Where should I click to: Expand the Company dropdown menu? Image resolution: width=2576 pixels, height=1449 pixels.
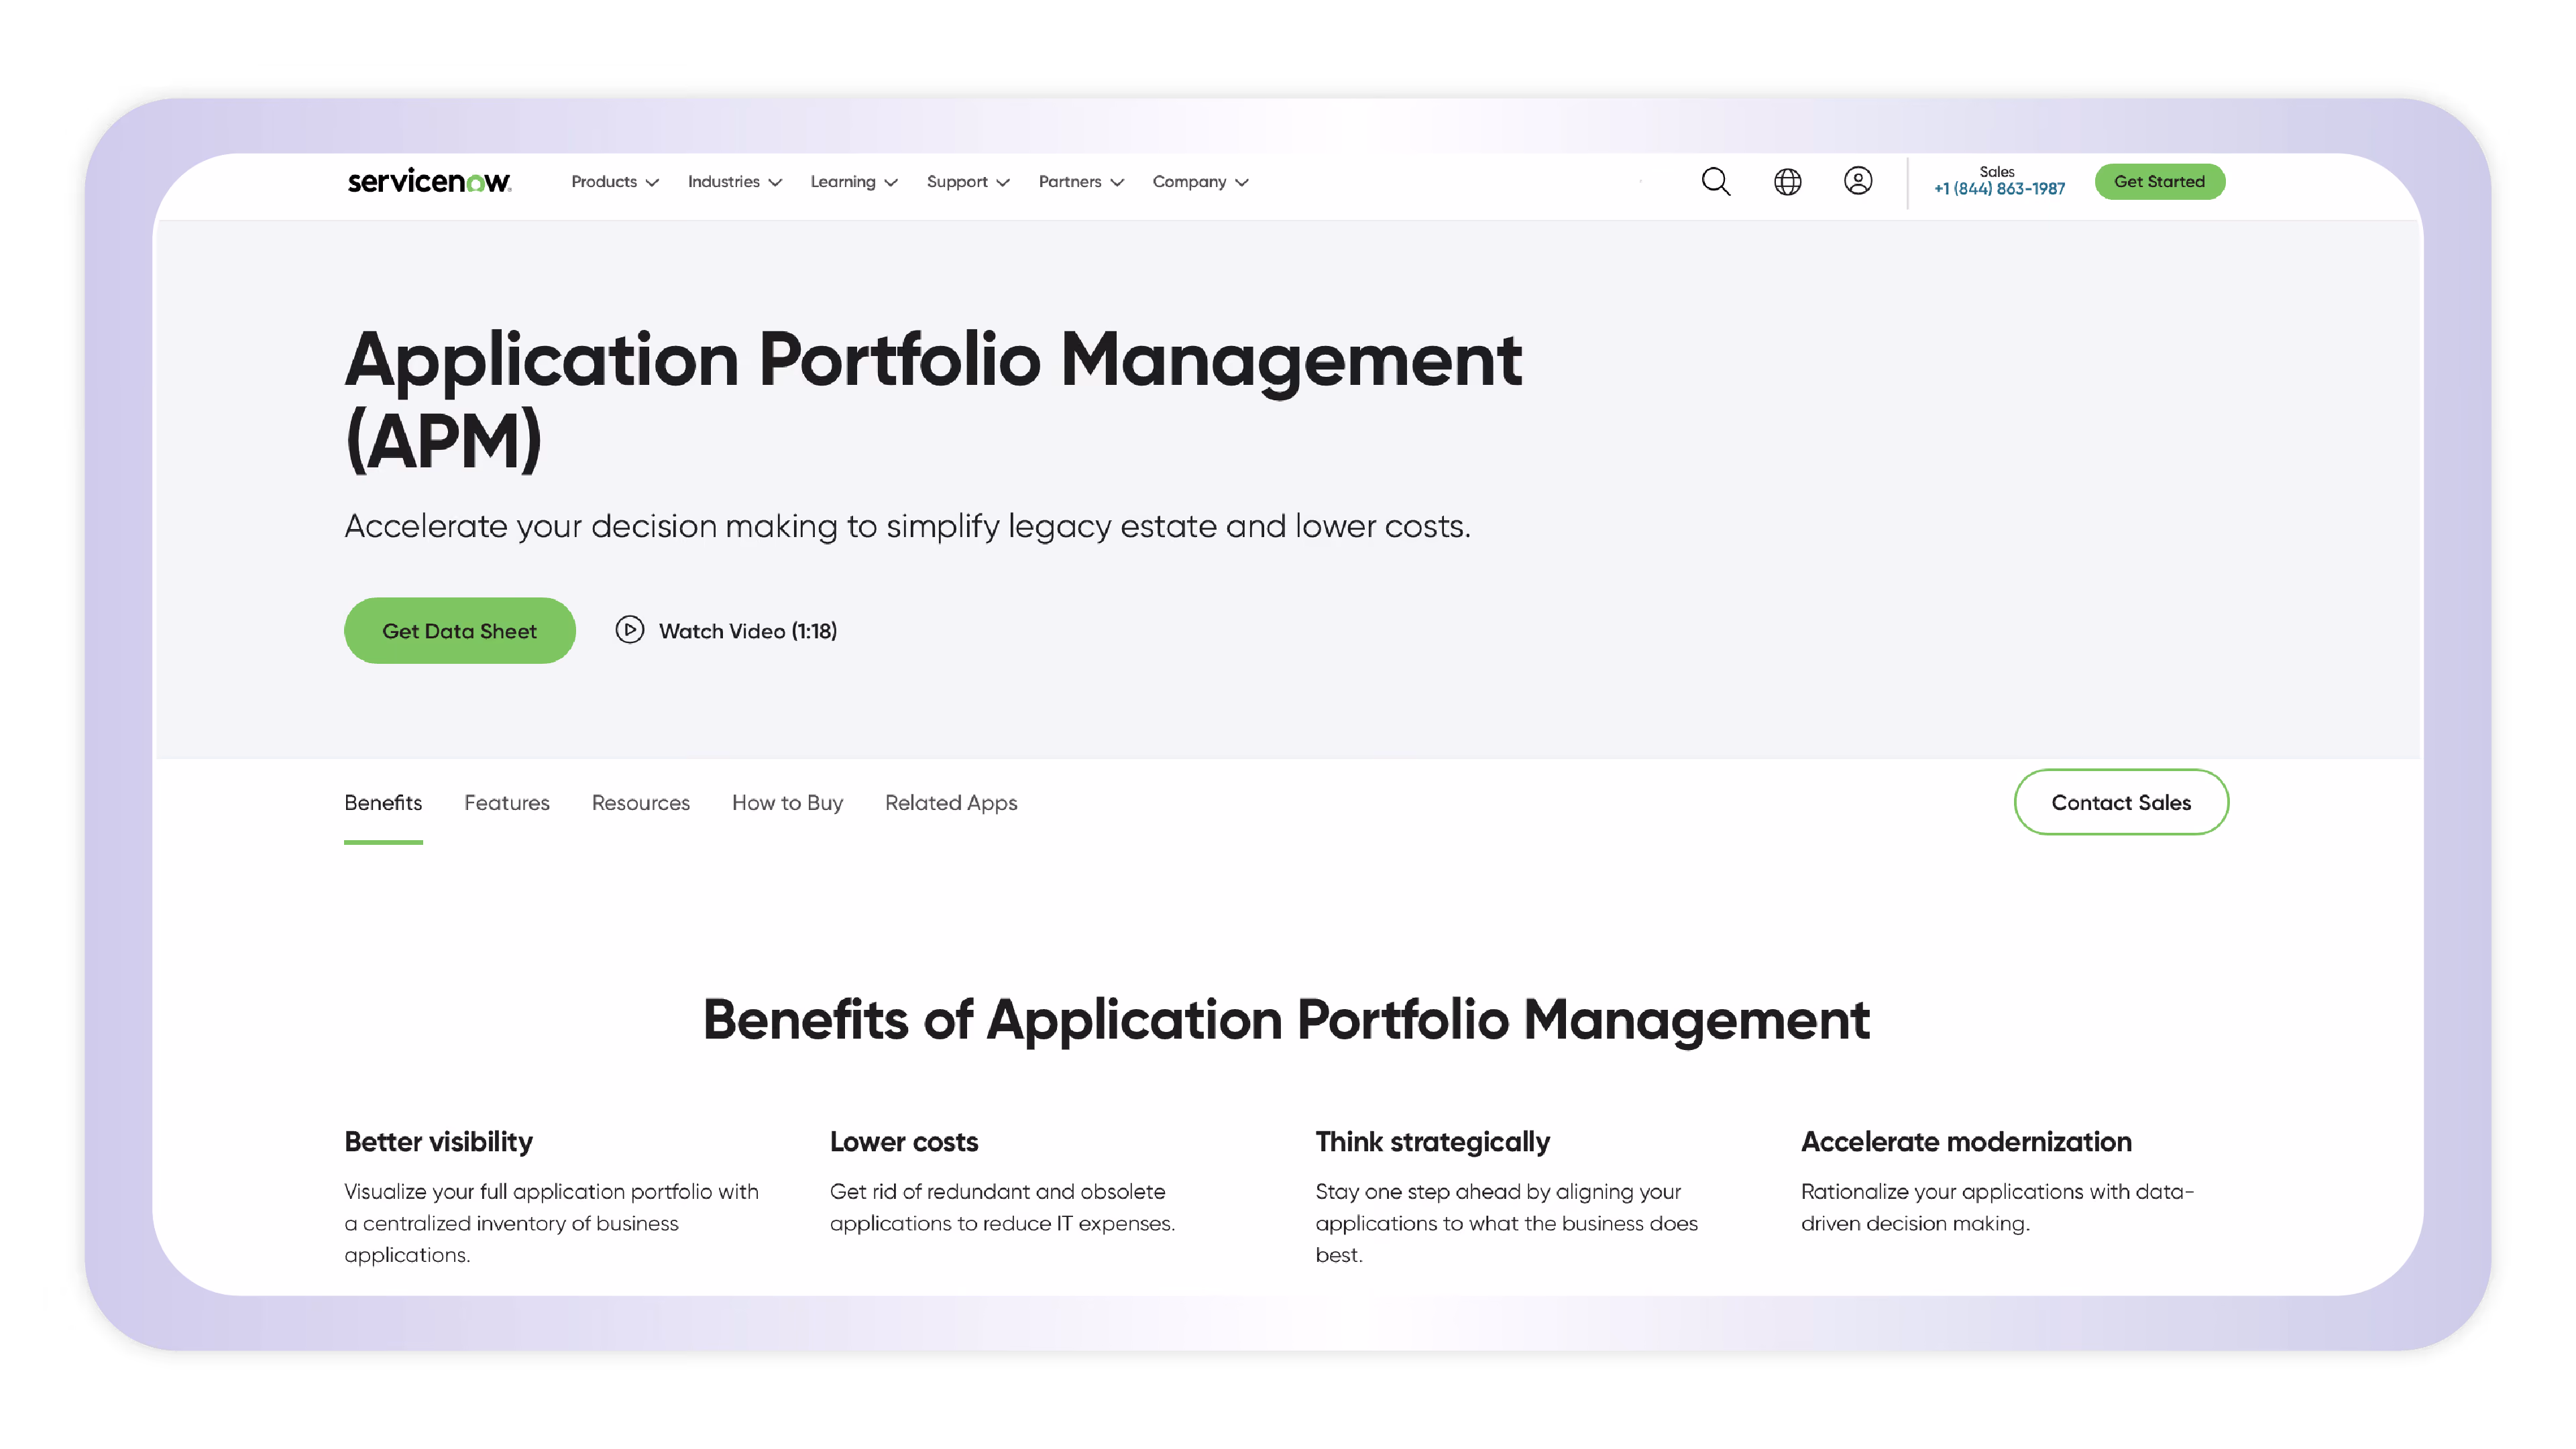click(1200, 182)
